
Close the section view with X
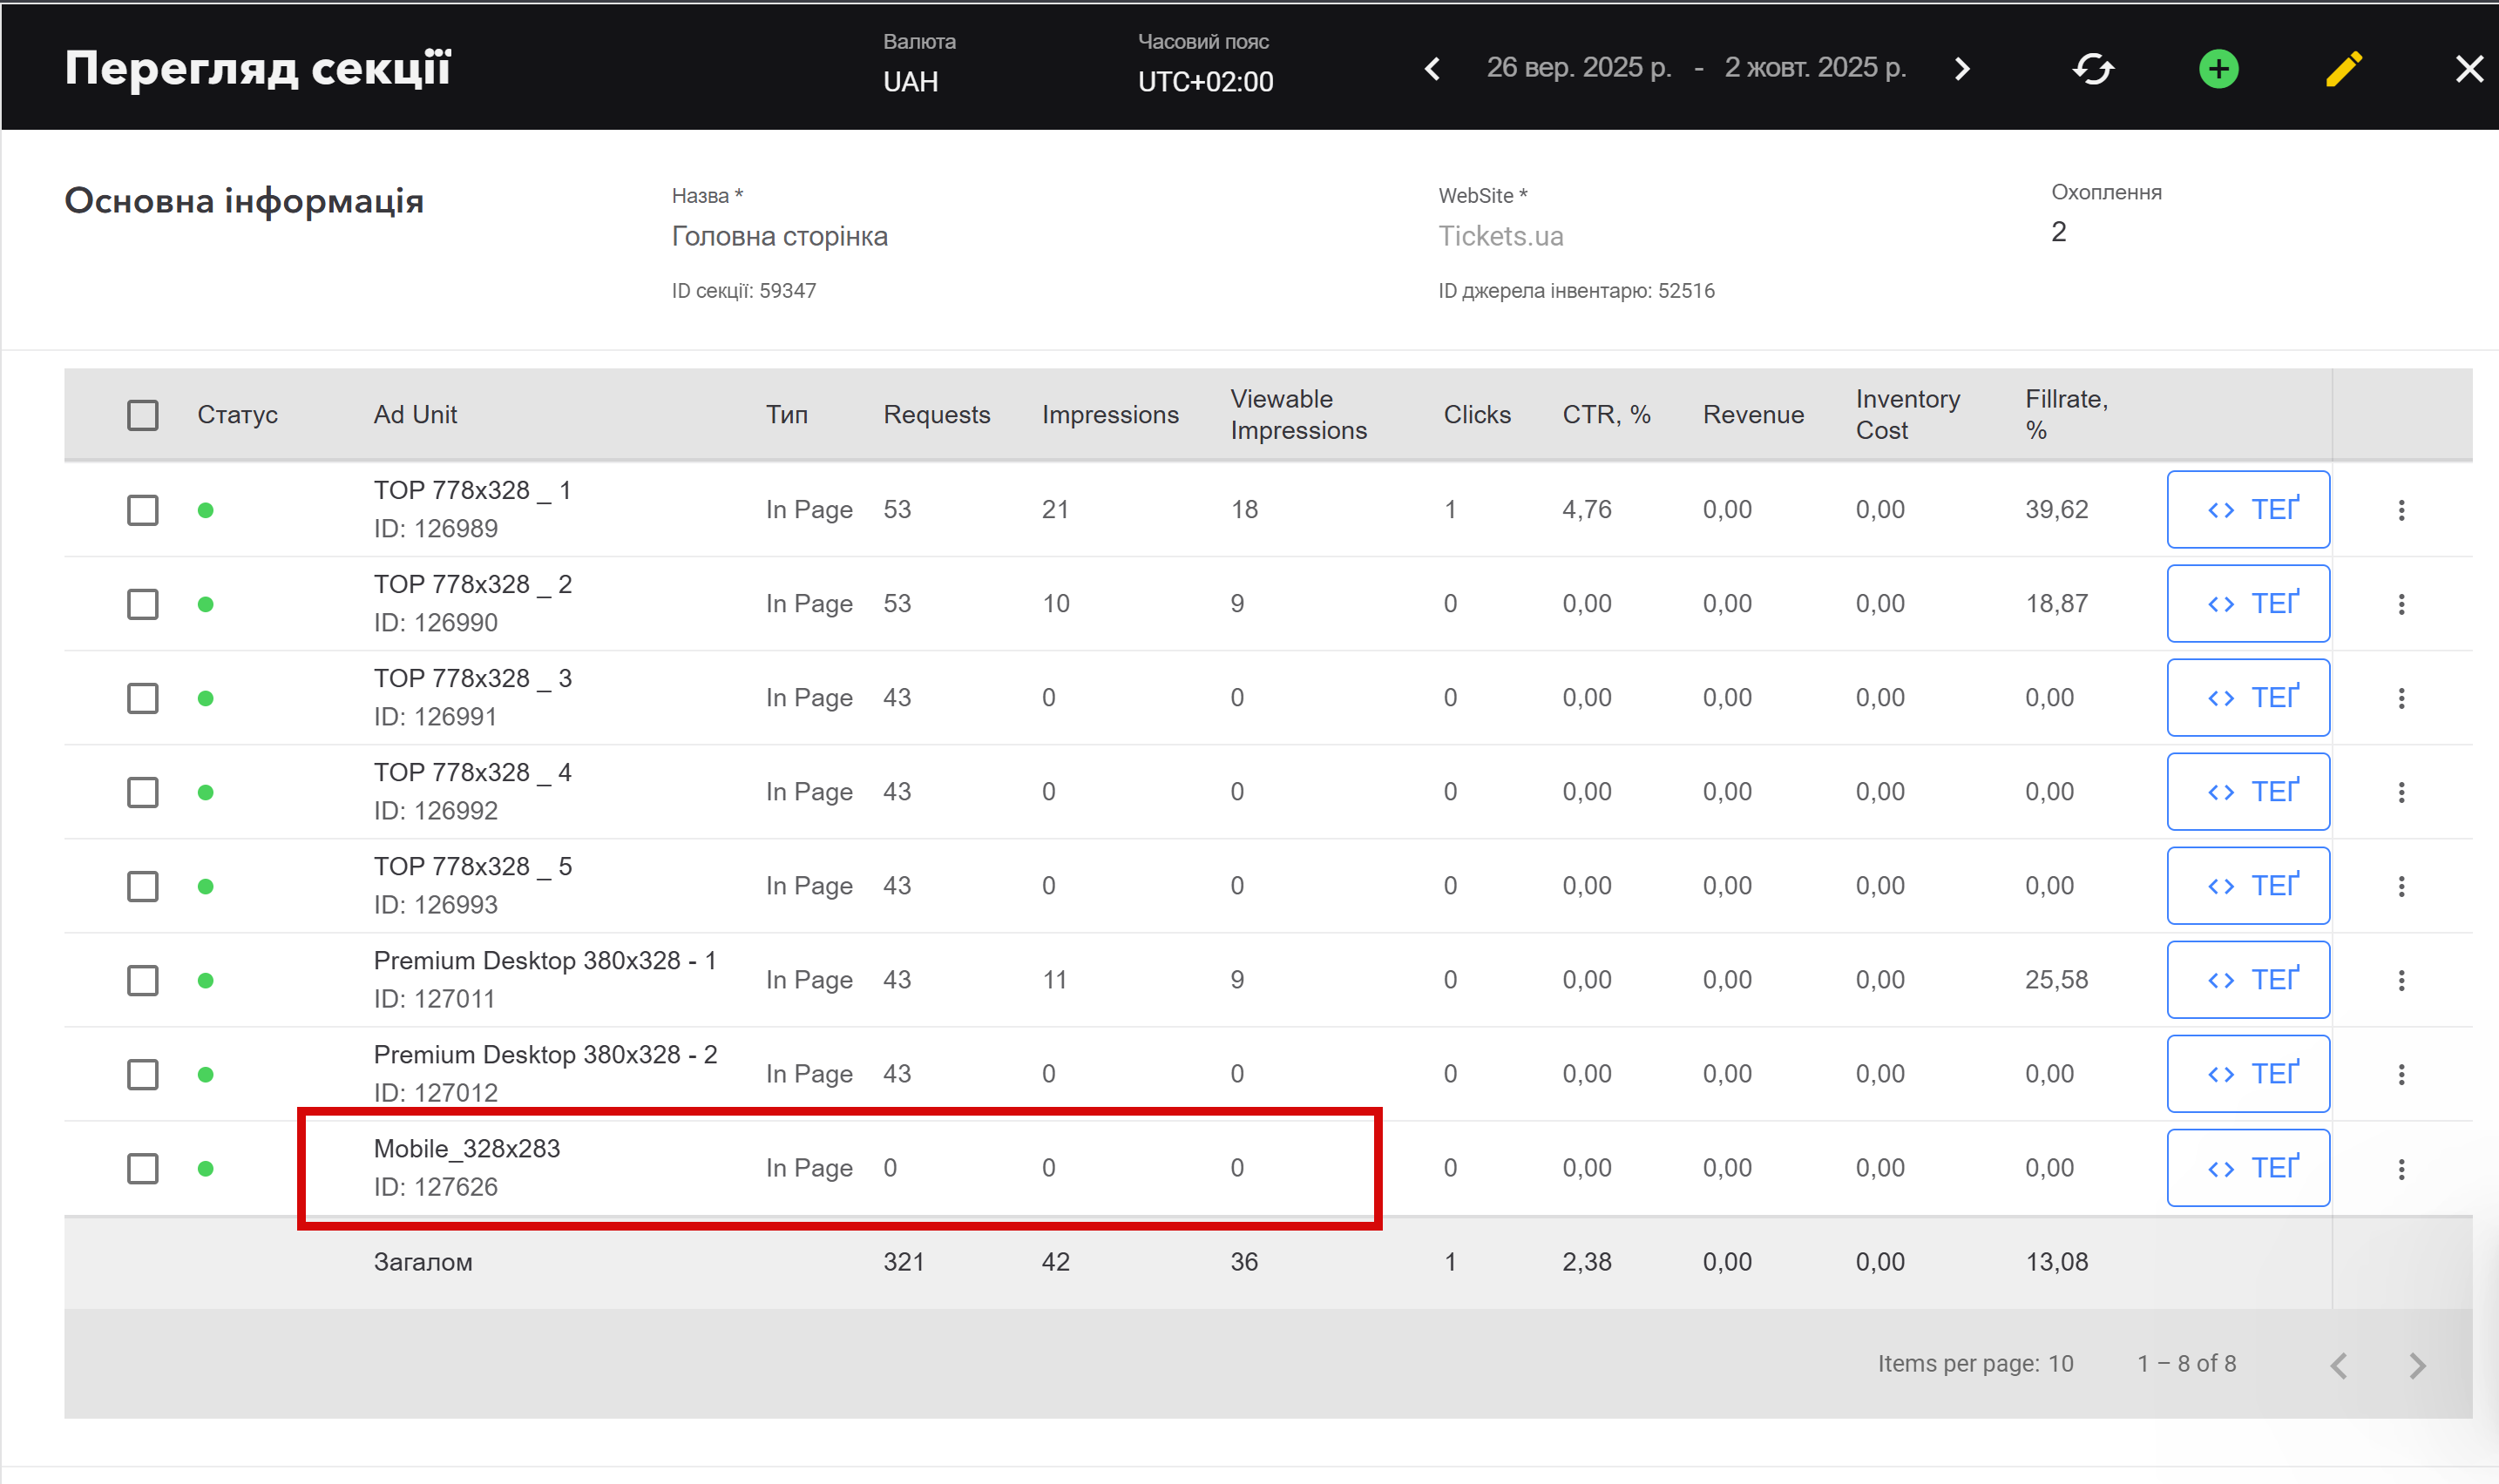click(2468, 69)
